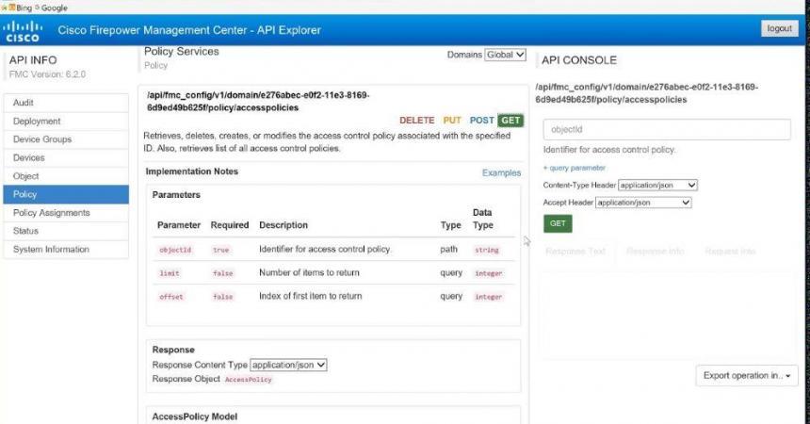Open the Google bookmark

[51, 8]
